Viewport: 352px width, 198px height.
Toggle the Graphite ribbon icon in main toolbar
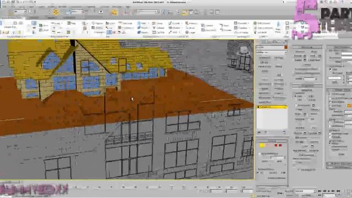(185, 12)
